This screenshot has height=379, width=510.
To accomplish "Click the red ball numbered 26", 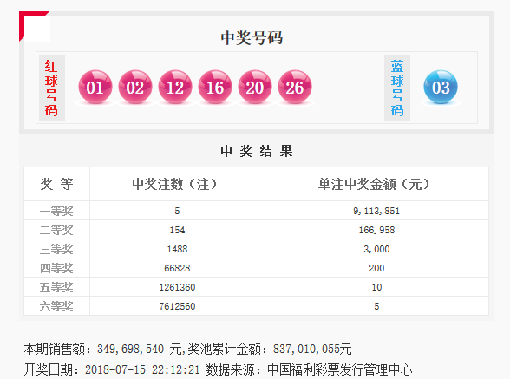I will [x=295, y=87].
